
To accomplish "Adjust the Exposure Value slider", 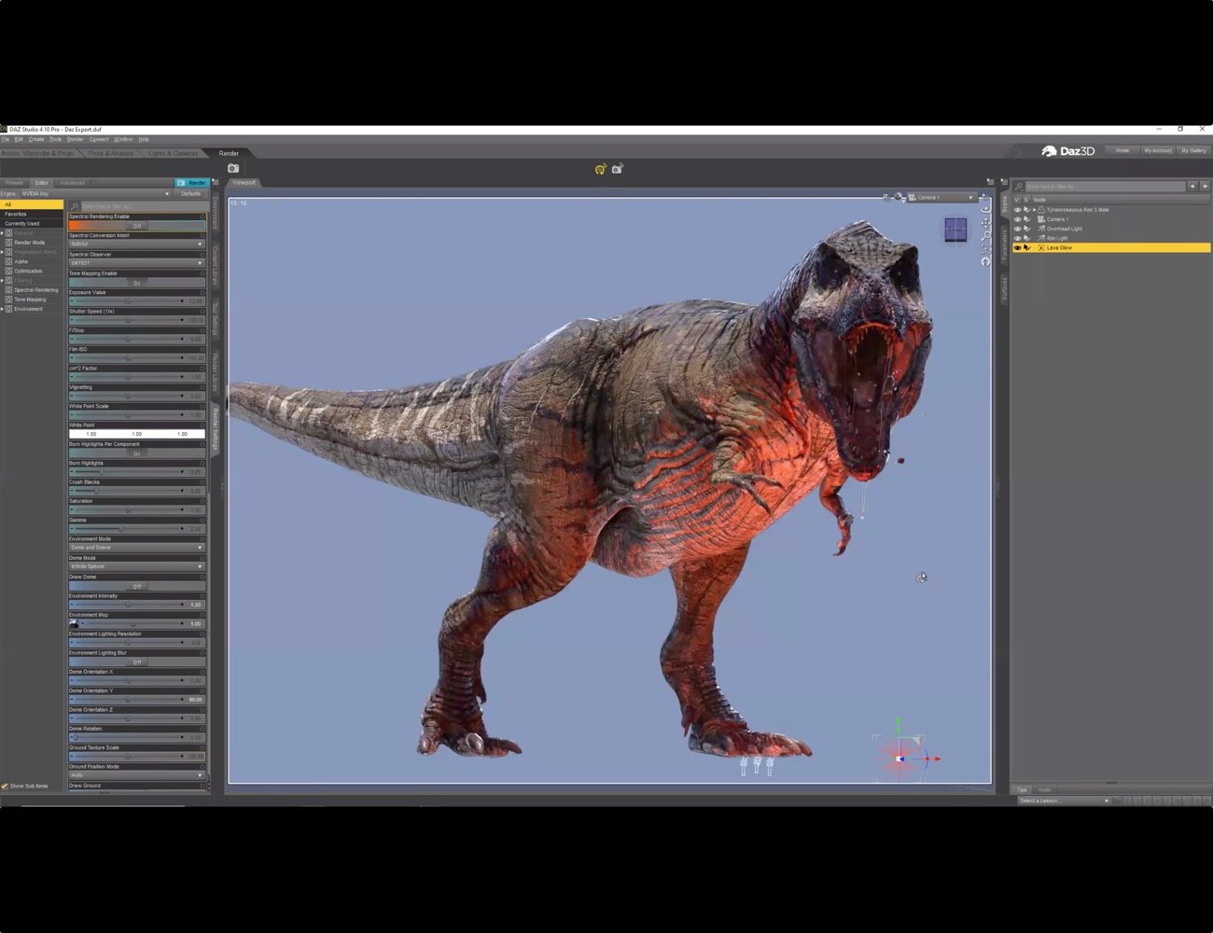I will point(127,301).
